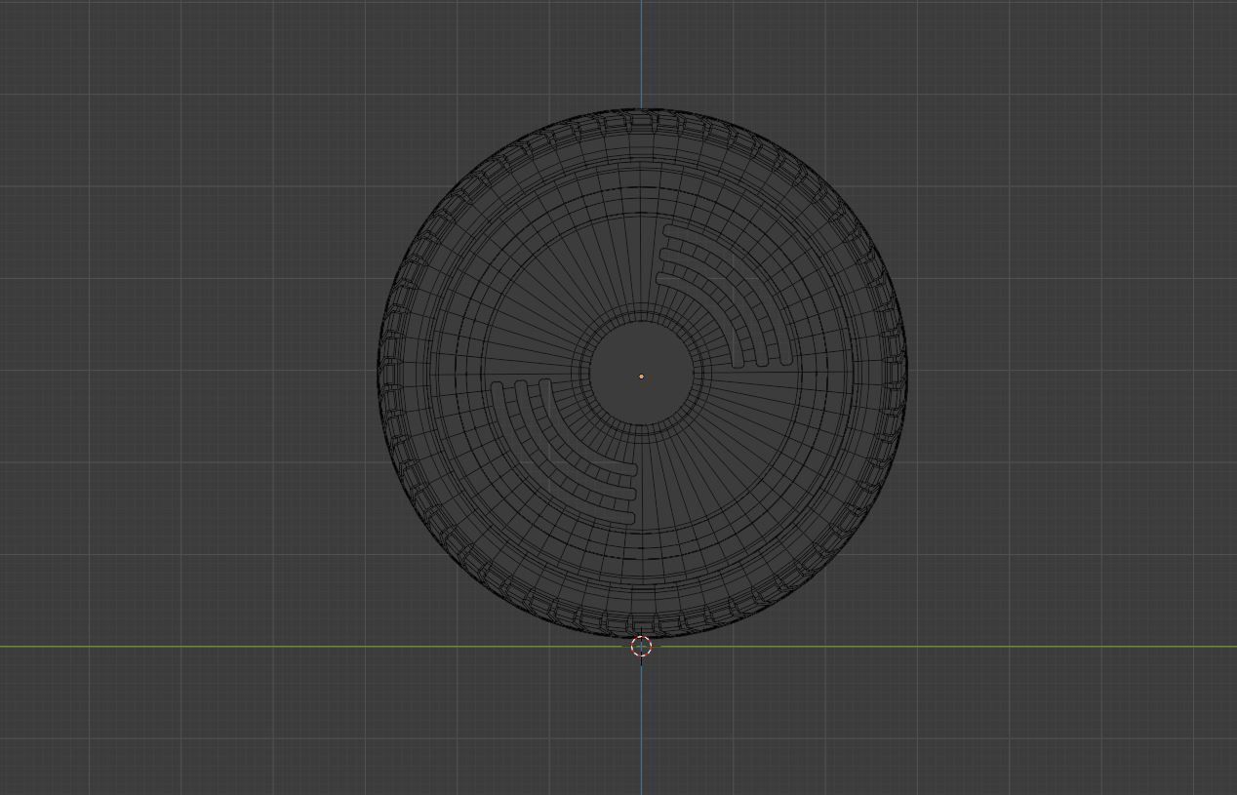Select the curved slot group in the wheel's lower-left
Viewport: 1237px width, 795px height.
pos(563,453)
